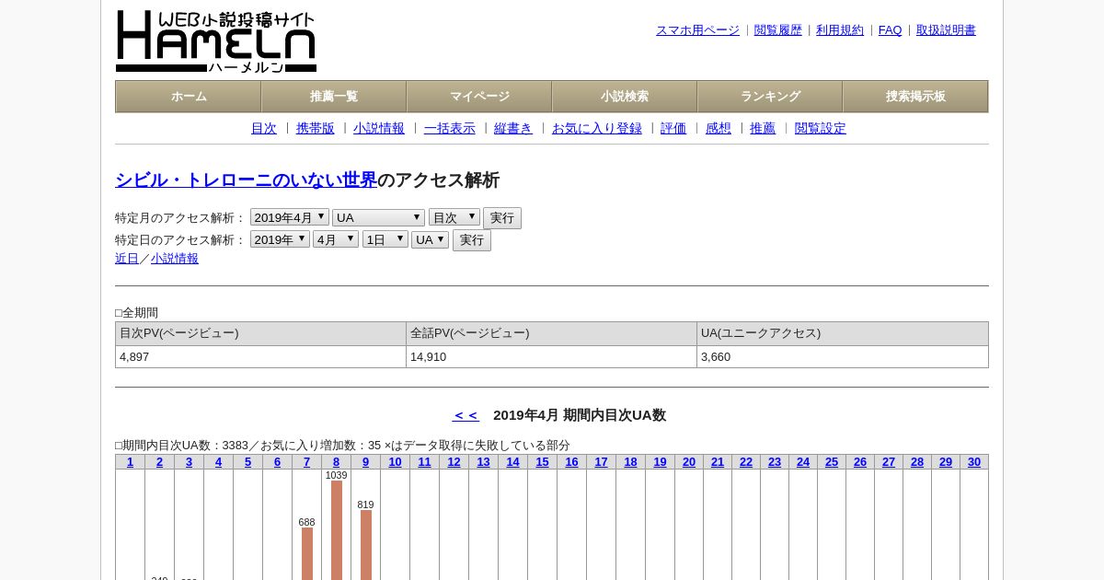
Task: Open the シビル・トレローニのいない世界 title link
Action: click(246, 180)
